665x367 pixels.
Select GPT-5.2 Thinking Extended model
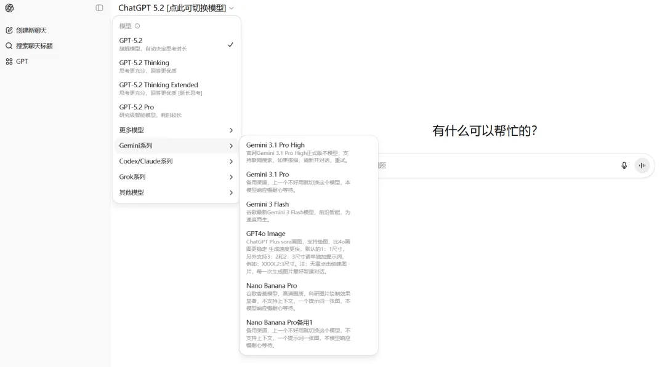pos(177,89)
